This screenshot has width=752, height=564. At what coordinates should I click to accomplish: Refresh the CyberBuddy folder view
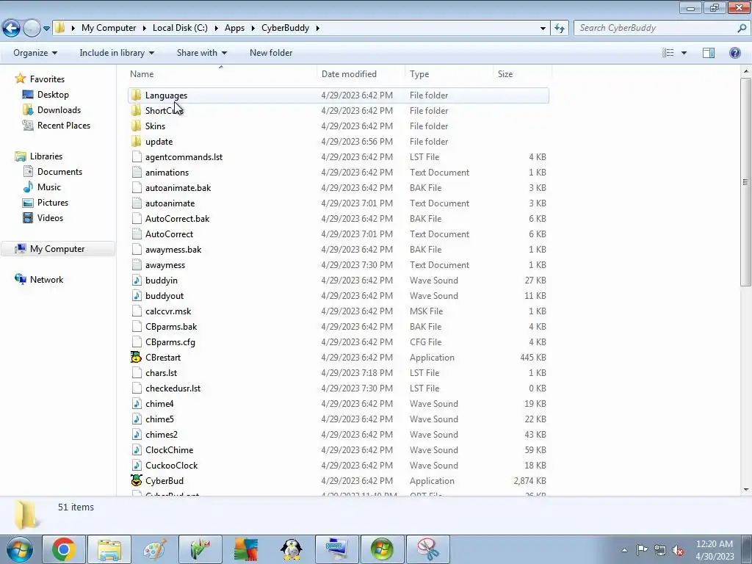559,29
